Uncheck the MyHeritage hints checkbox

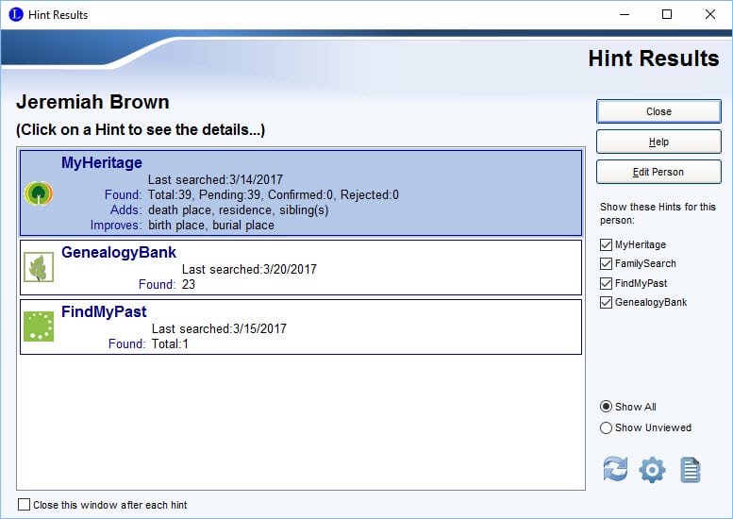(606, 244)
